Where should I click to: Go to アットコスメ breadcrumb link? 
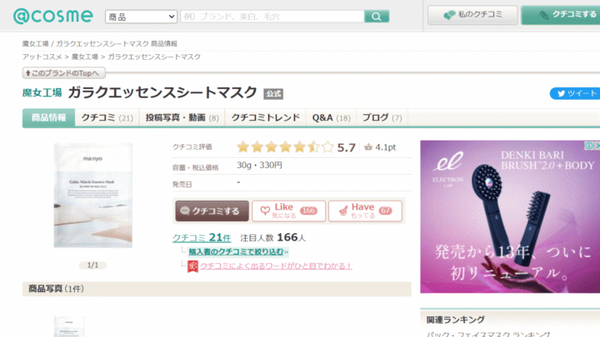click(42, 57)
